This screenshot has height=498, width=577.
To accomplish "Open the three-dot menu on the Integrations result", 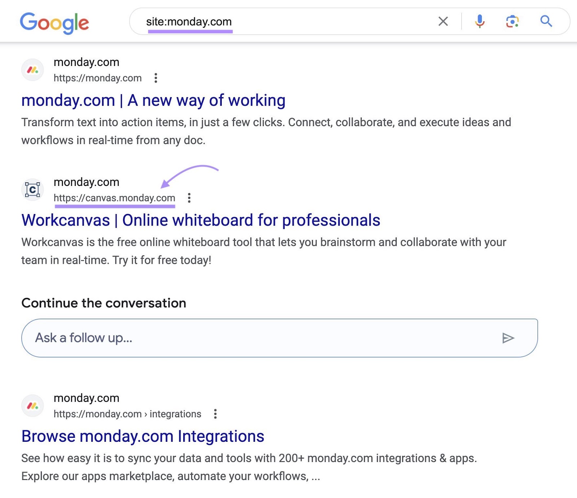I will 216,414.
